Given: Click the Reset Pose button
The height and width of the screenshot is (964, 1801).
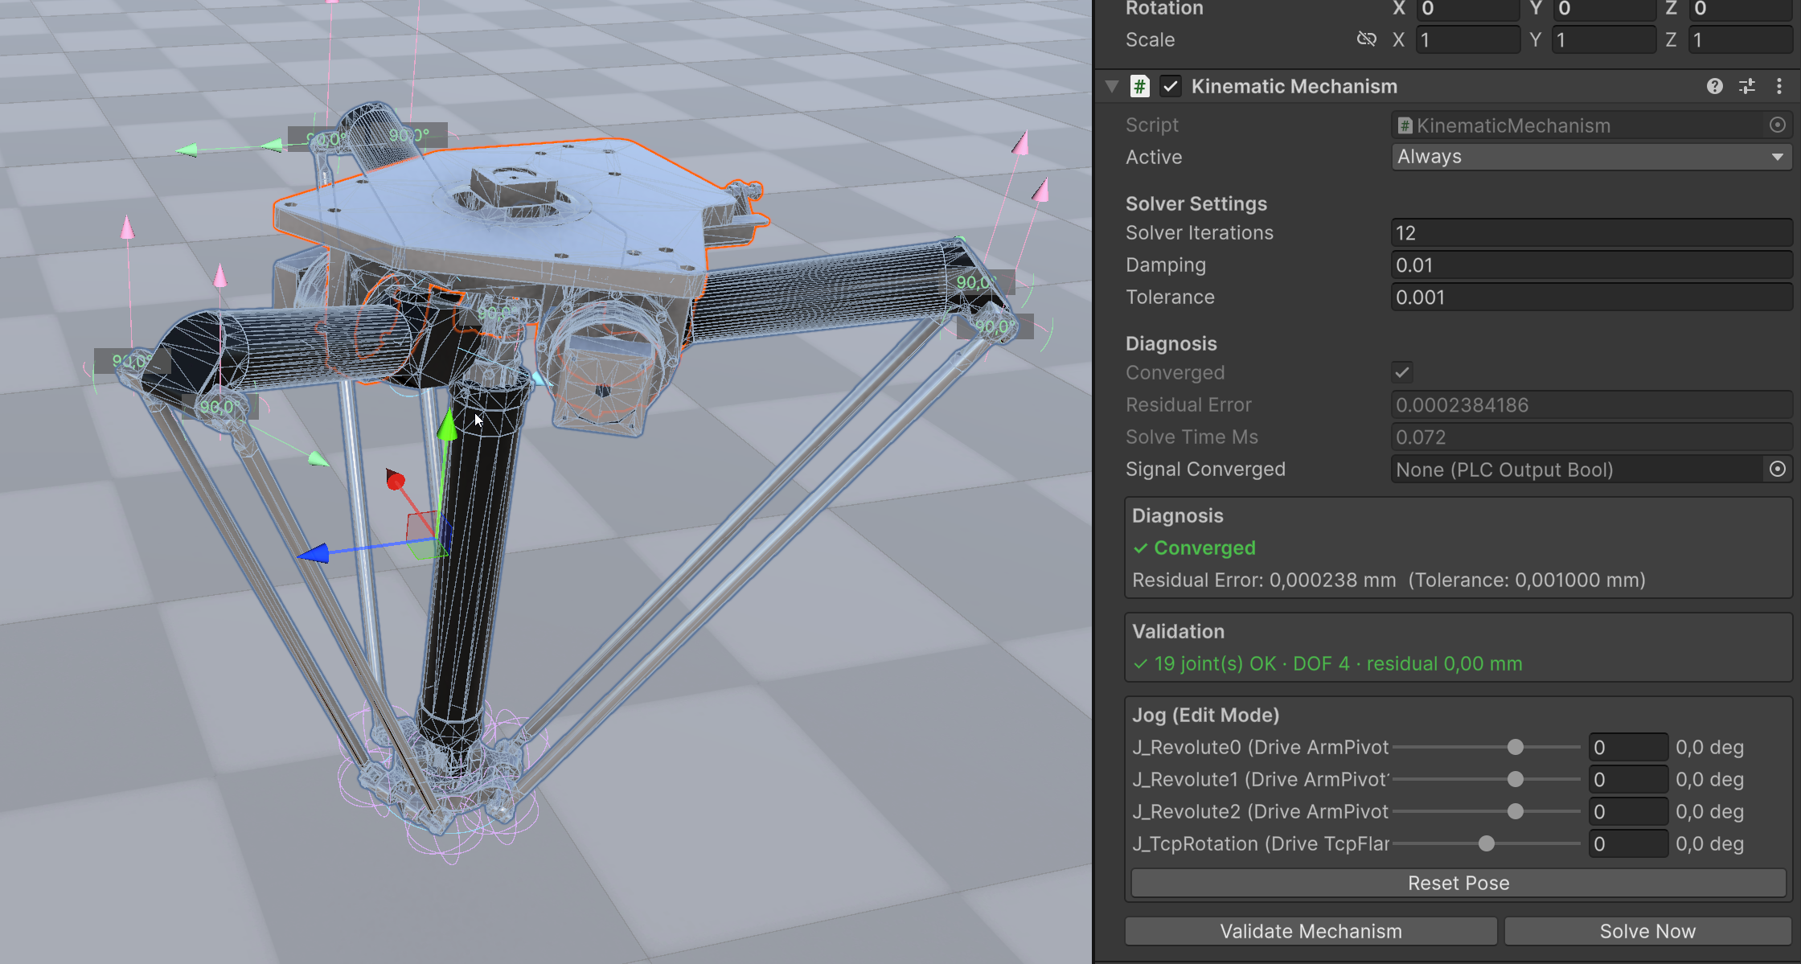Looking at the screenshot, I should point(1458,883).
